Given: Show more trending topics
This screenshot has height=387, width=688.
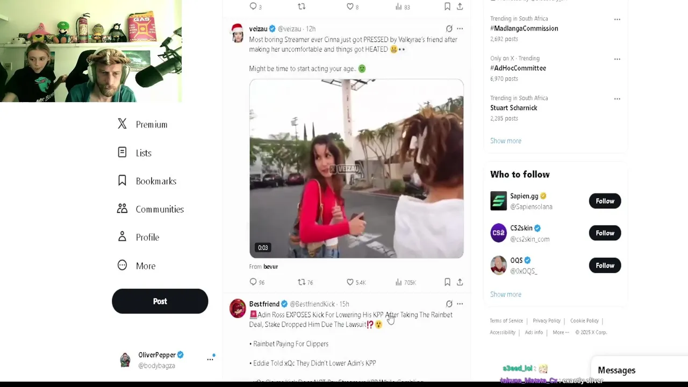Looking at the screenshot, I should (505, 141).
